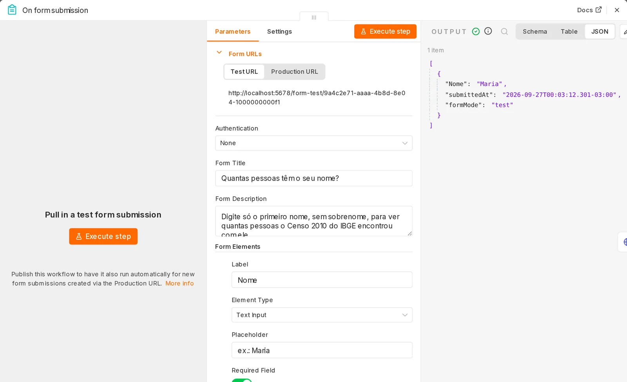Click the form trigger clipboard icon
This screenshot has height=382, width=627.
pyautogui.click(x=12, y=10)
